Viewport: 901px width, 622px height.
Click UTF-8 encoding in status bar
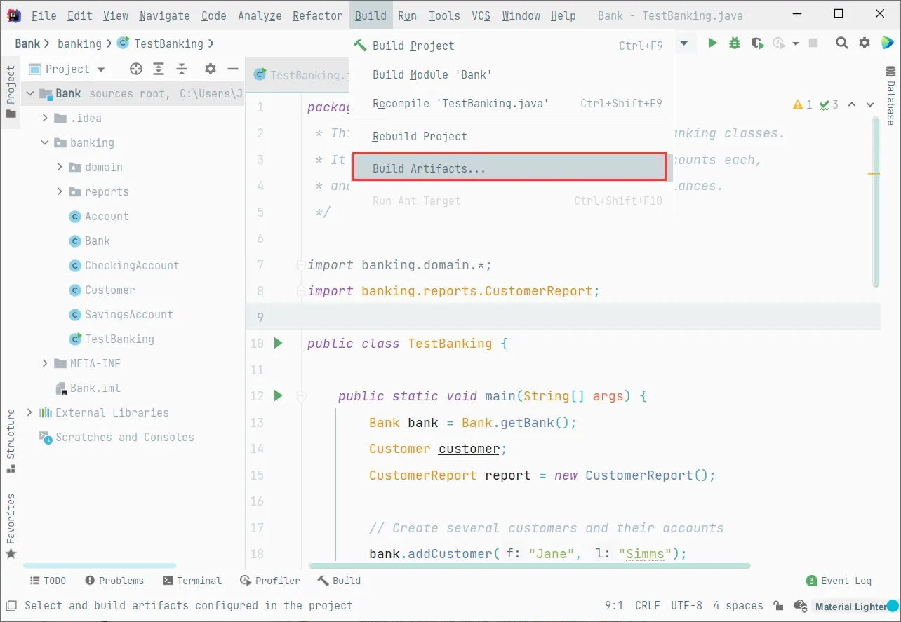(686, 606)
